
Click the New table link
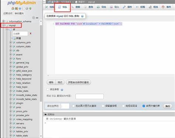click(18, 38)
